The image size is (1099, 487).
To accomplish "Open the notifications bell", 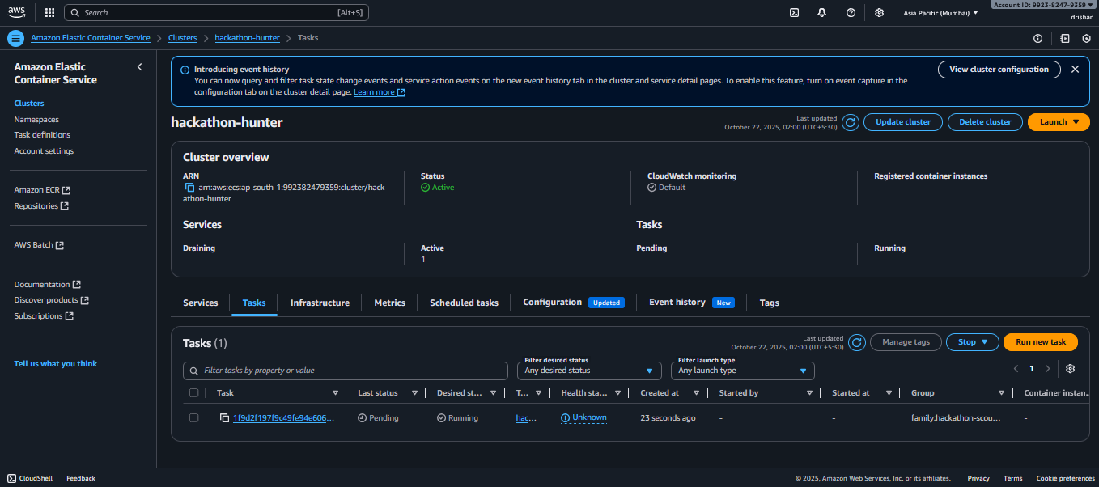I will point(822,12).
